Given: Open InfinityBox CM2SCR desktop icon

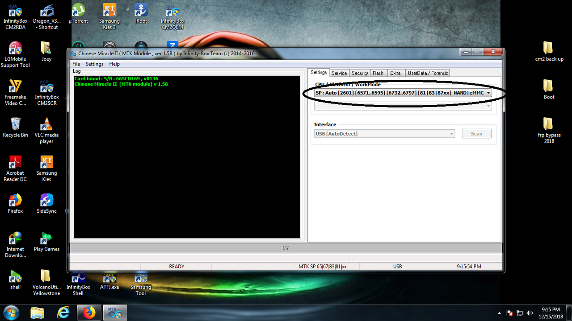Looking at the screenshot, I should coord(46,92).
